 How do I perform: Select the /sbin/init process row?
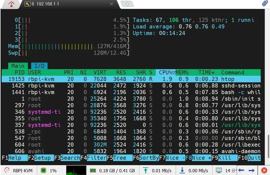[131, 99]
